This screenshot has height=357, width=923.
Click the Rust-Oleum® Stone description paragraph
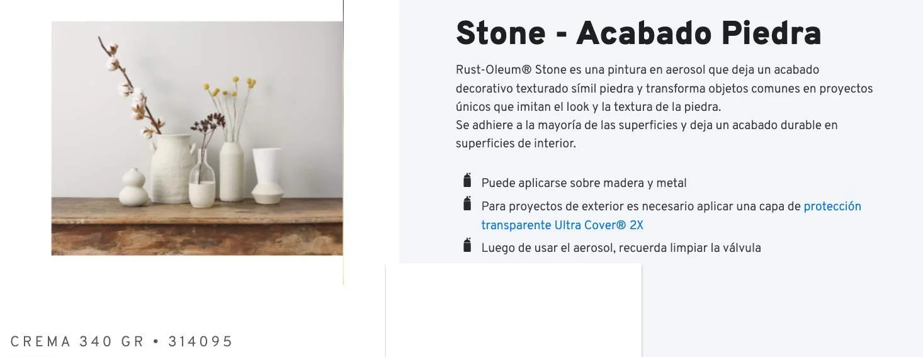click(x=664, y=88)
